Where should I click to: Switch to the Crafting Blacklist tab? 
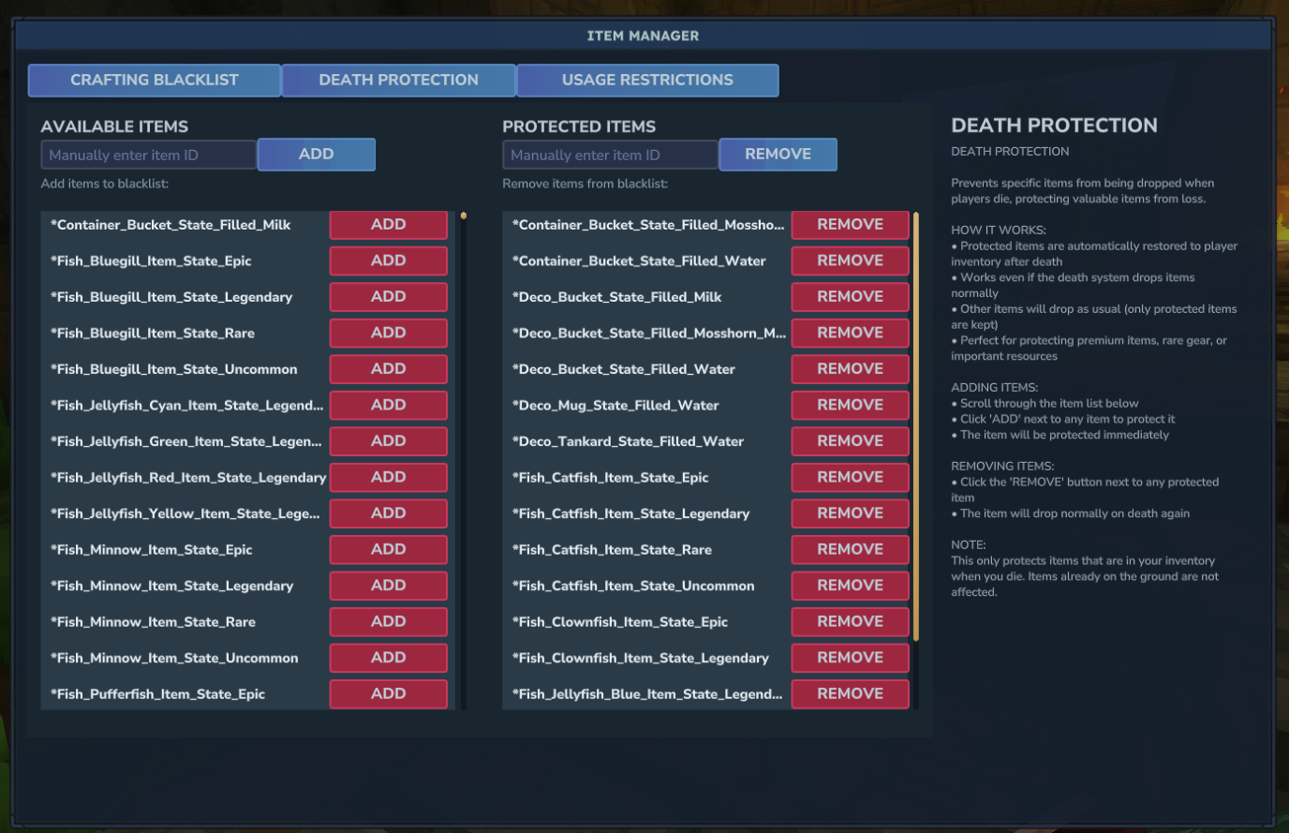tap(155, 81)
